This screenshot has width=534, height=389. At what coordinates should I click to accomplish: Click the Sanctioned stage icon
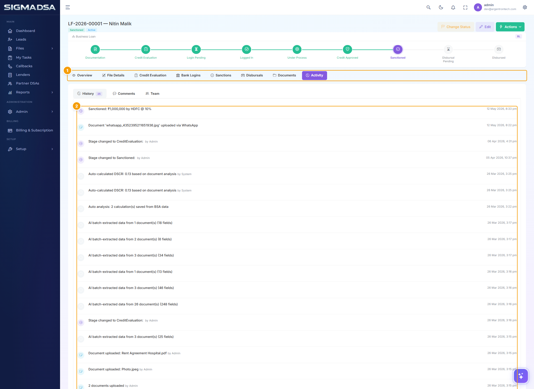tap(398, 49)
